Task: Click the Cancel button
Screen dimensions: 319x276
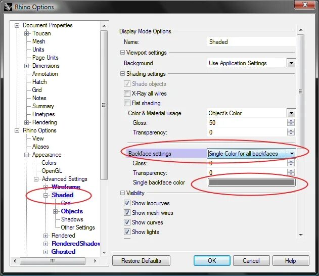Action: [251, 261]
